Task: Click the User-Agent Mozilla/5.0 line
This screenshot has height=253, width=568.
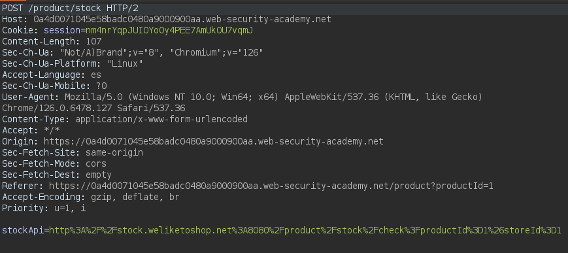Action: point(242,97)
